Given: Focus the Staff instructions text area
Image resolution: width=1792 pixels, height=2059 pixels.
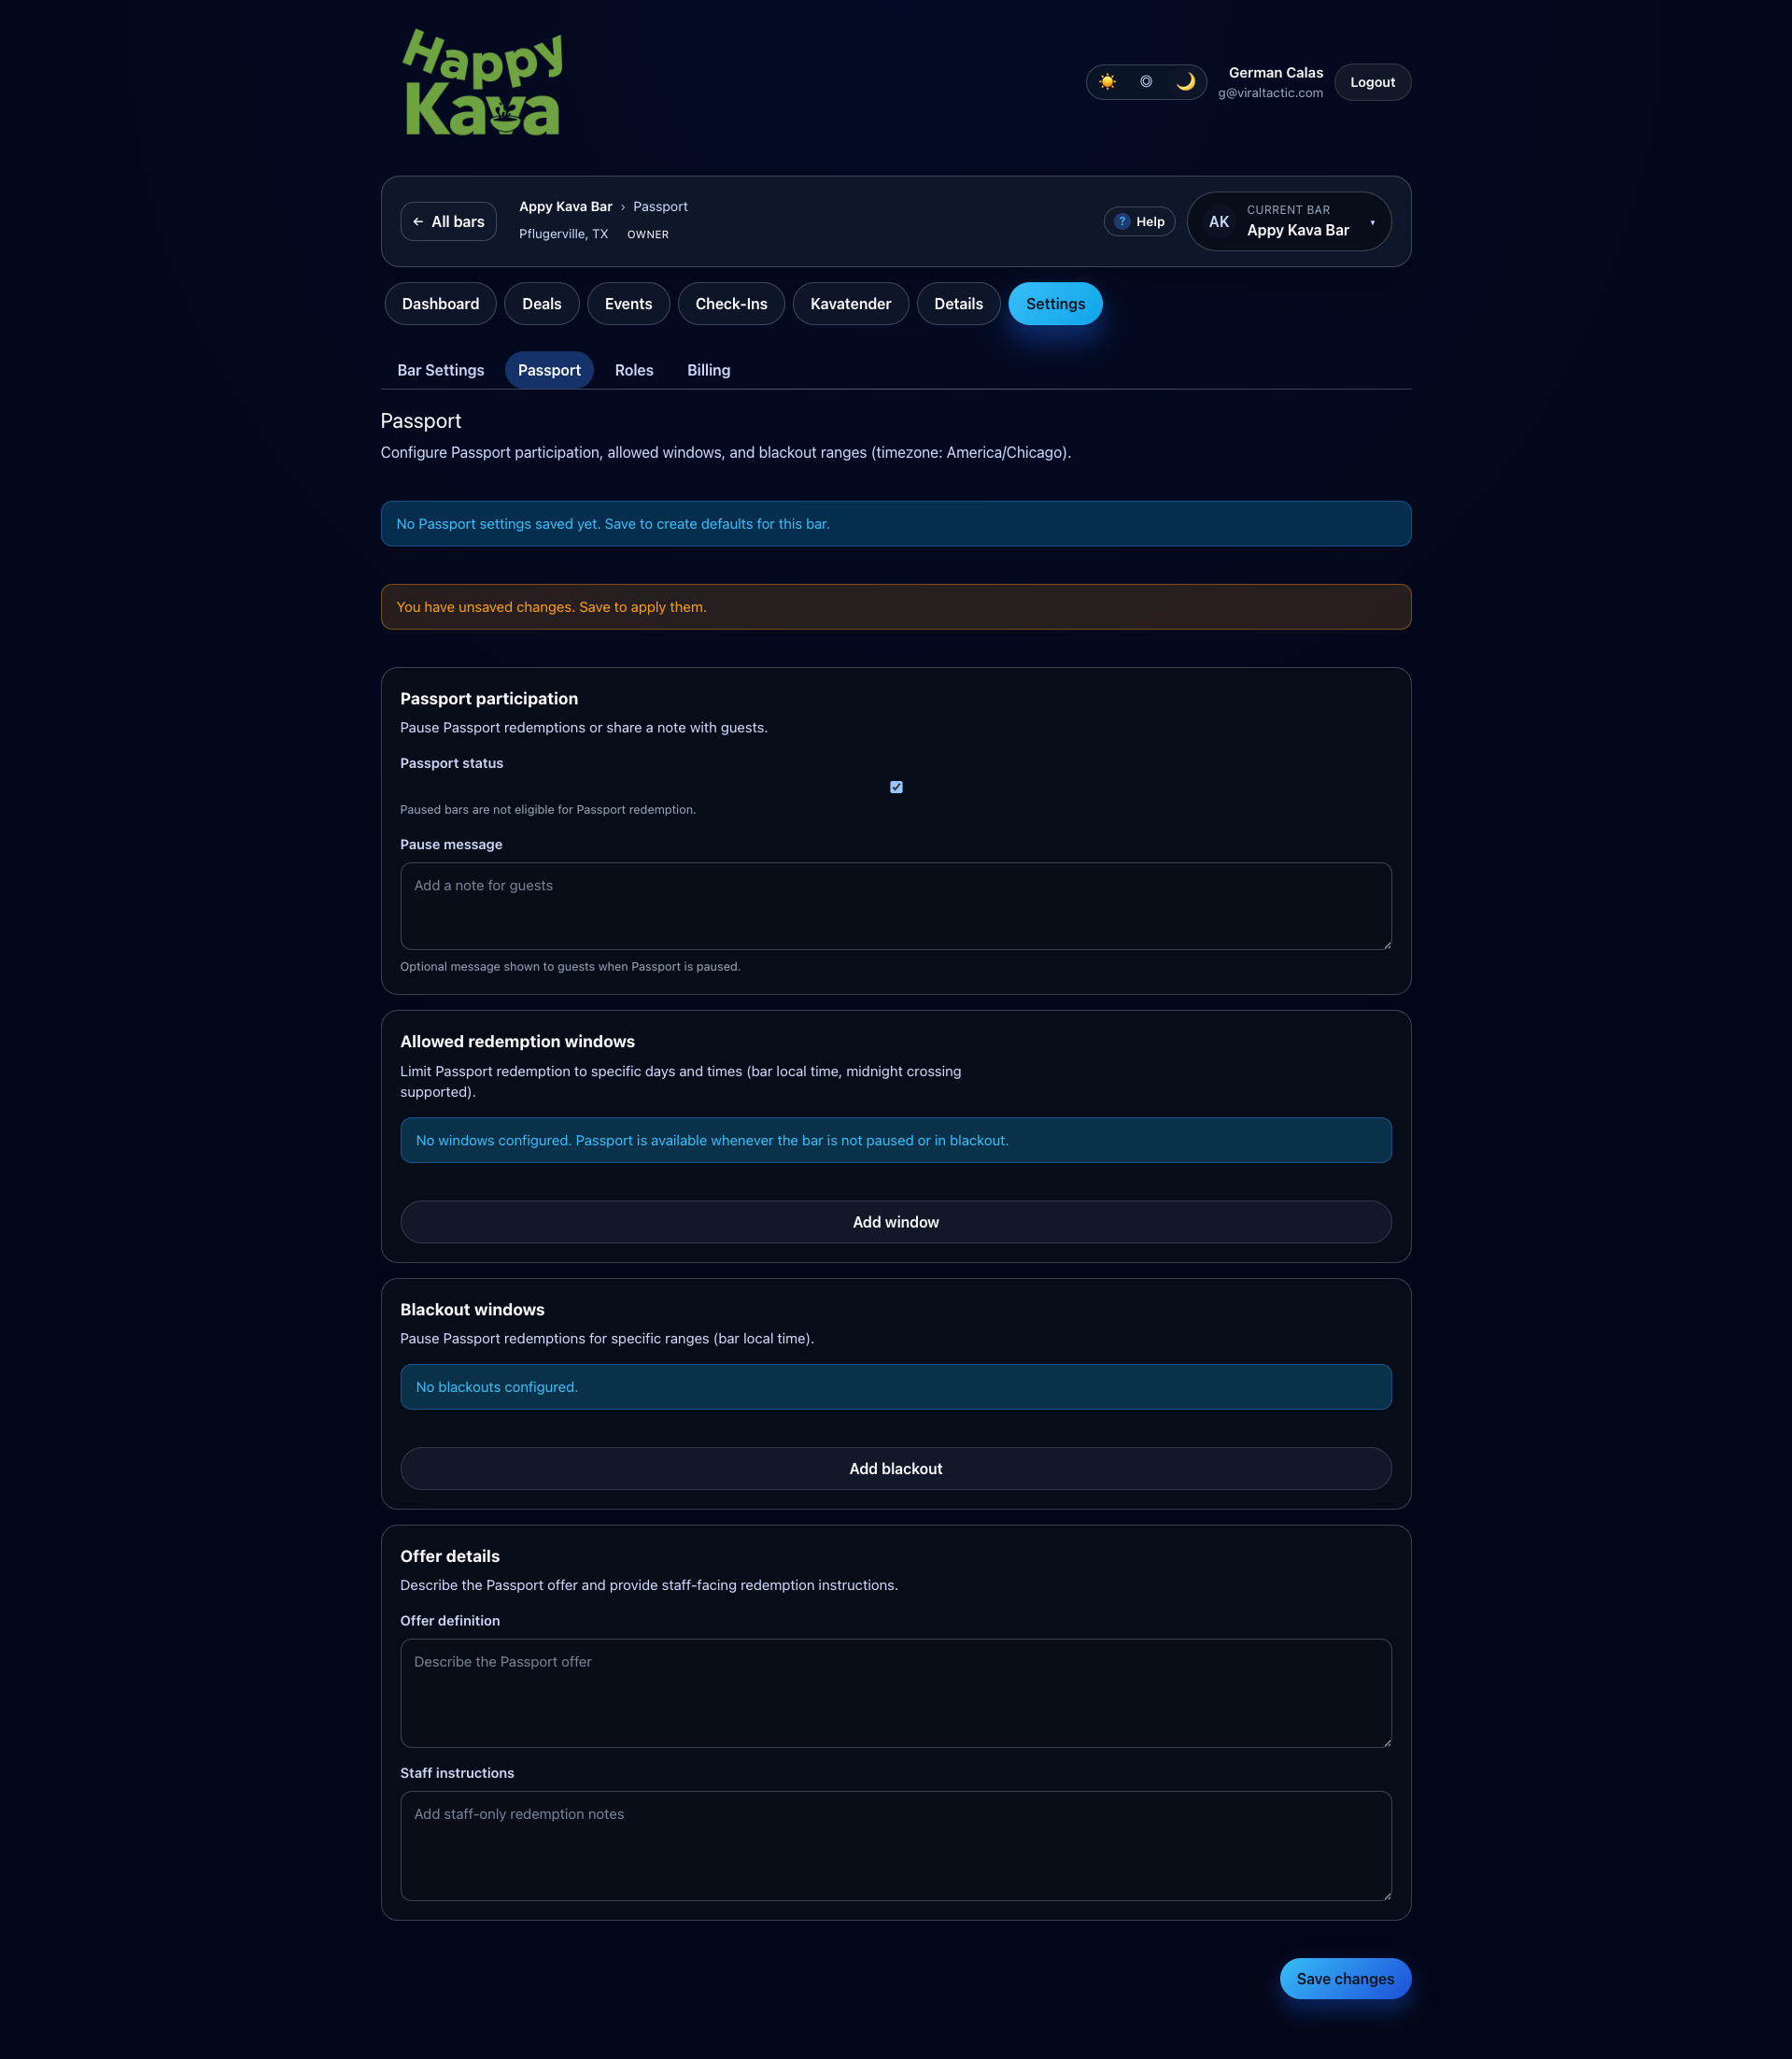Looking at the screenshot, I should click(x=895, y=1846).
